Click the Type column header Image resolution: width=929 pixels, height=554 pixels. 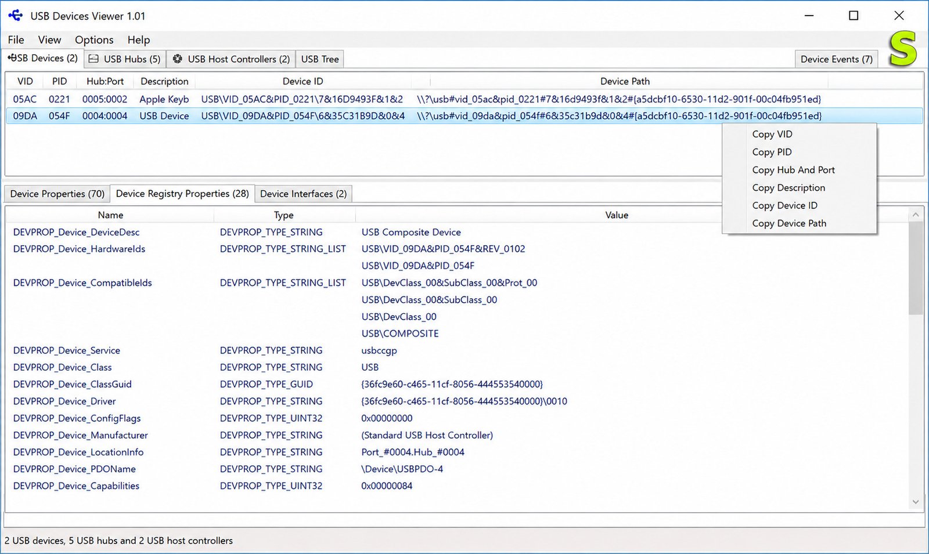[x=284, y=215]
